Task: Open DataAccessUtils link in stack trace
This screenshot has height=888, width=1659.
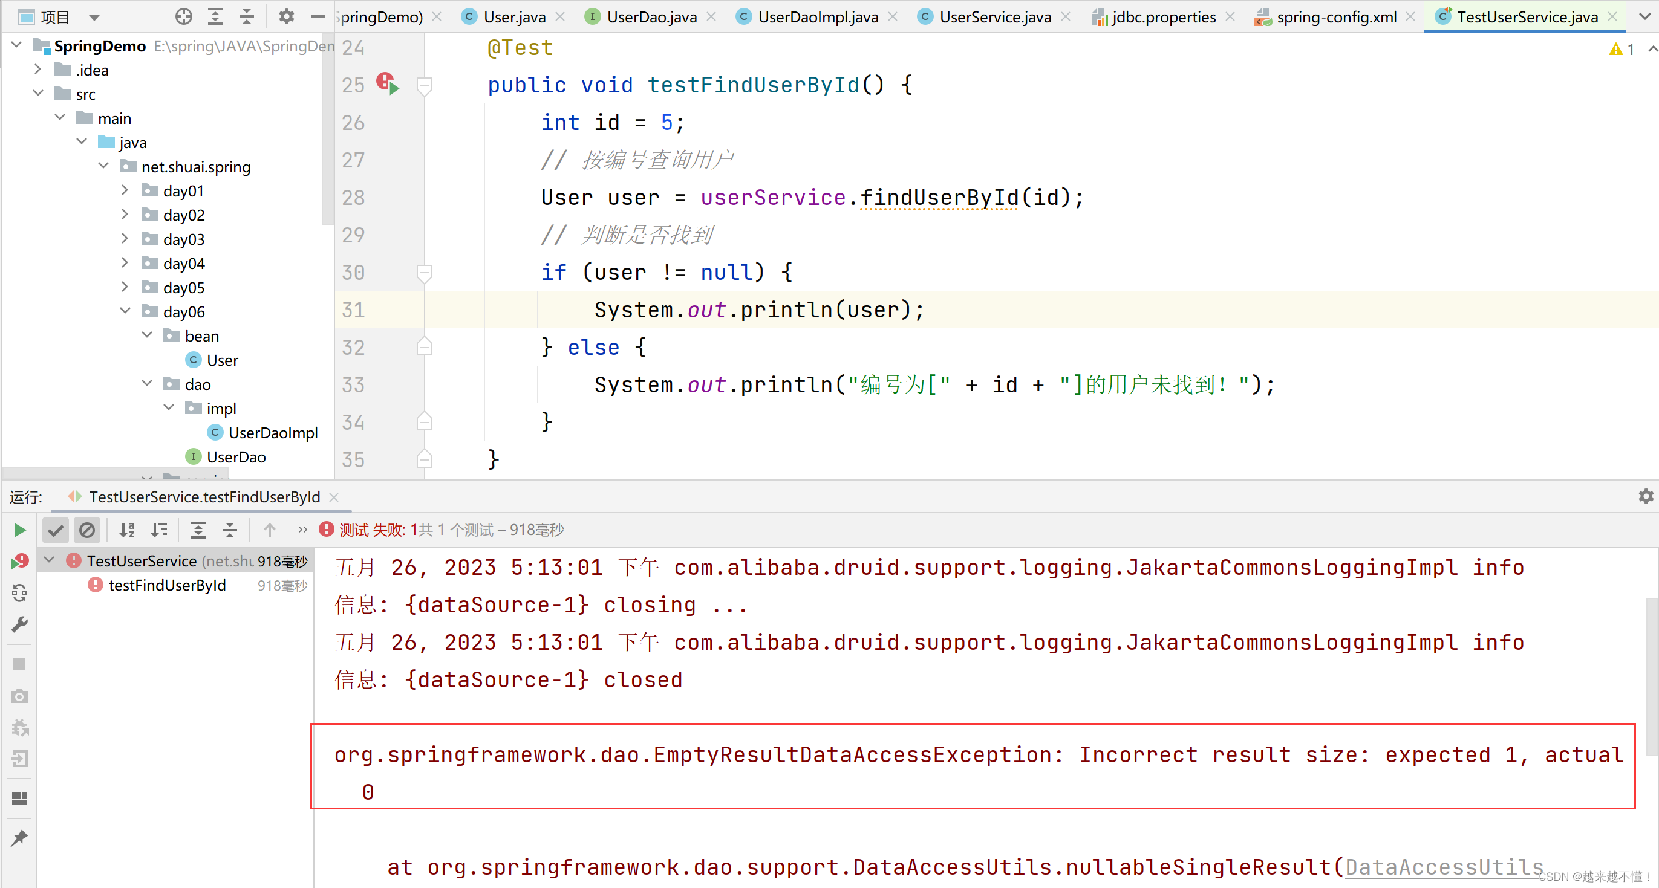Action: pyautogui.click(x=1444, y=867)
